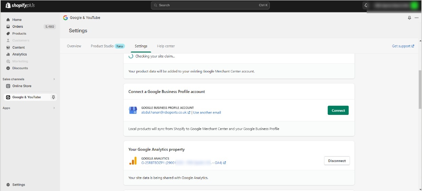422x191 pixels.
Task: Click the Shopify Plus logo
Action: [20, 5]
